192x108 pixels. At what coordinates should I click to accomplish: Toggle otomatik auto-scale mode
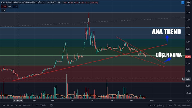click(186, 105)
